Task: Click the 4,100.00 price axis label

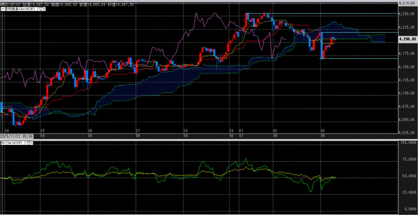Action: pos(407,93)
